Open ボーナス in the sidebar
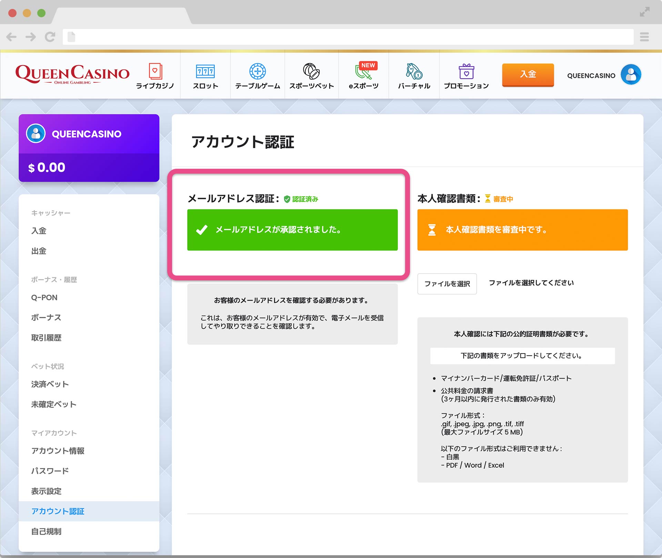This screenshot has height=558, width=662. click(46, 317)
